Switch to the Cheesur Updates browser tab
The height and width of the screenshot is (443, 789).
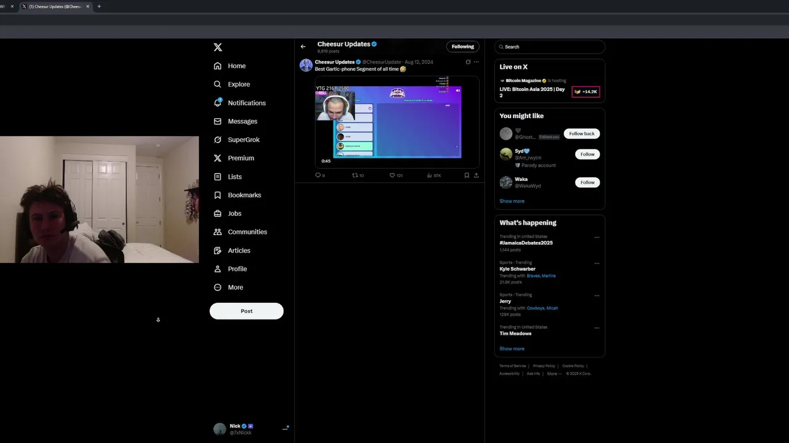click(55, 6)
